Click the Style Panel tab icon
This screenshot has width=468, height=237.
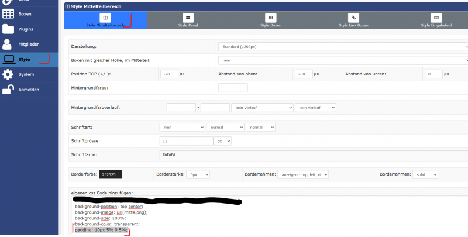188,18
